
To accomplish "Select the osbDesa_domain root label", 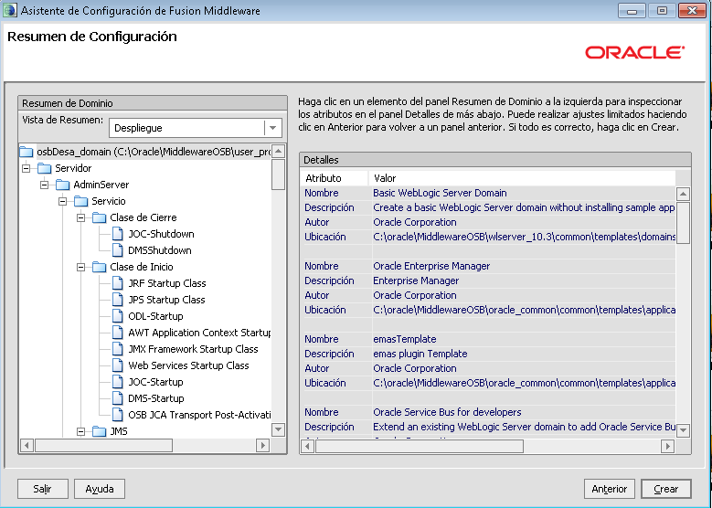I will point(154,152).
